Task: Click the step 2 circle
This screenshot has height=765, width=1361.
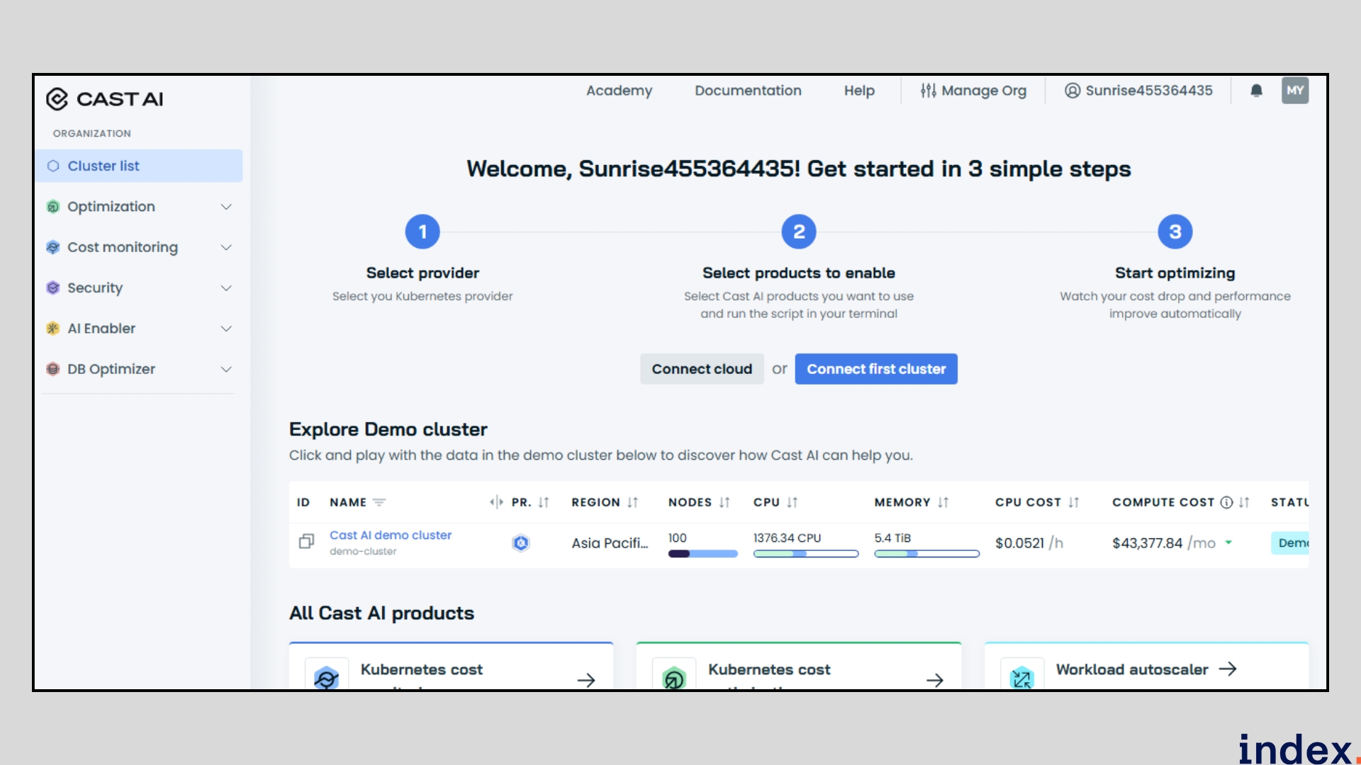Action: 799,232
